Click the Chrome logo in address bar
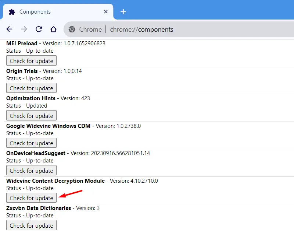This screenshot has height=231, width=294. pyautogui.click(x=72, y=29)
